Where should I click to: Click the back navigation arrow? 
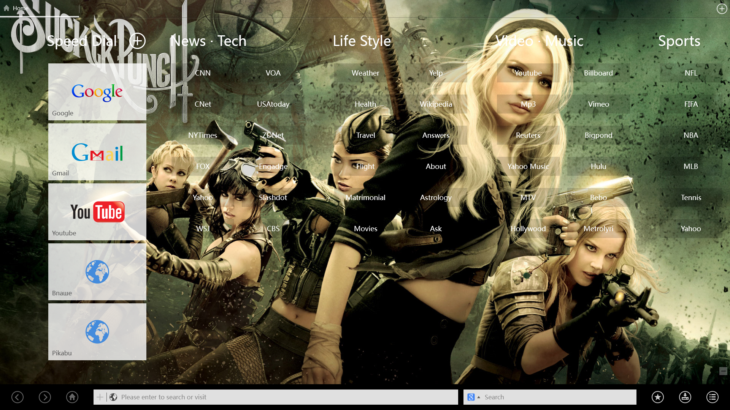(x=17, y=397)
